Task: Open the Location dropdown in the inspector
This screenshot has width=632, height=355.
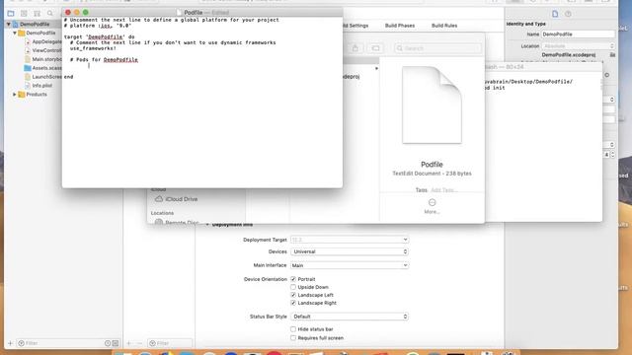Action: pyautogui.click(x=579, y=46)
